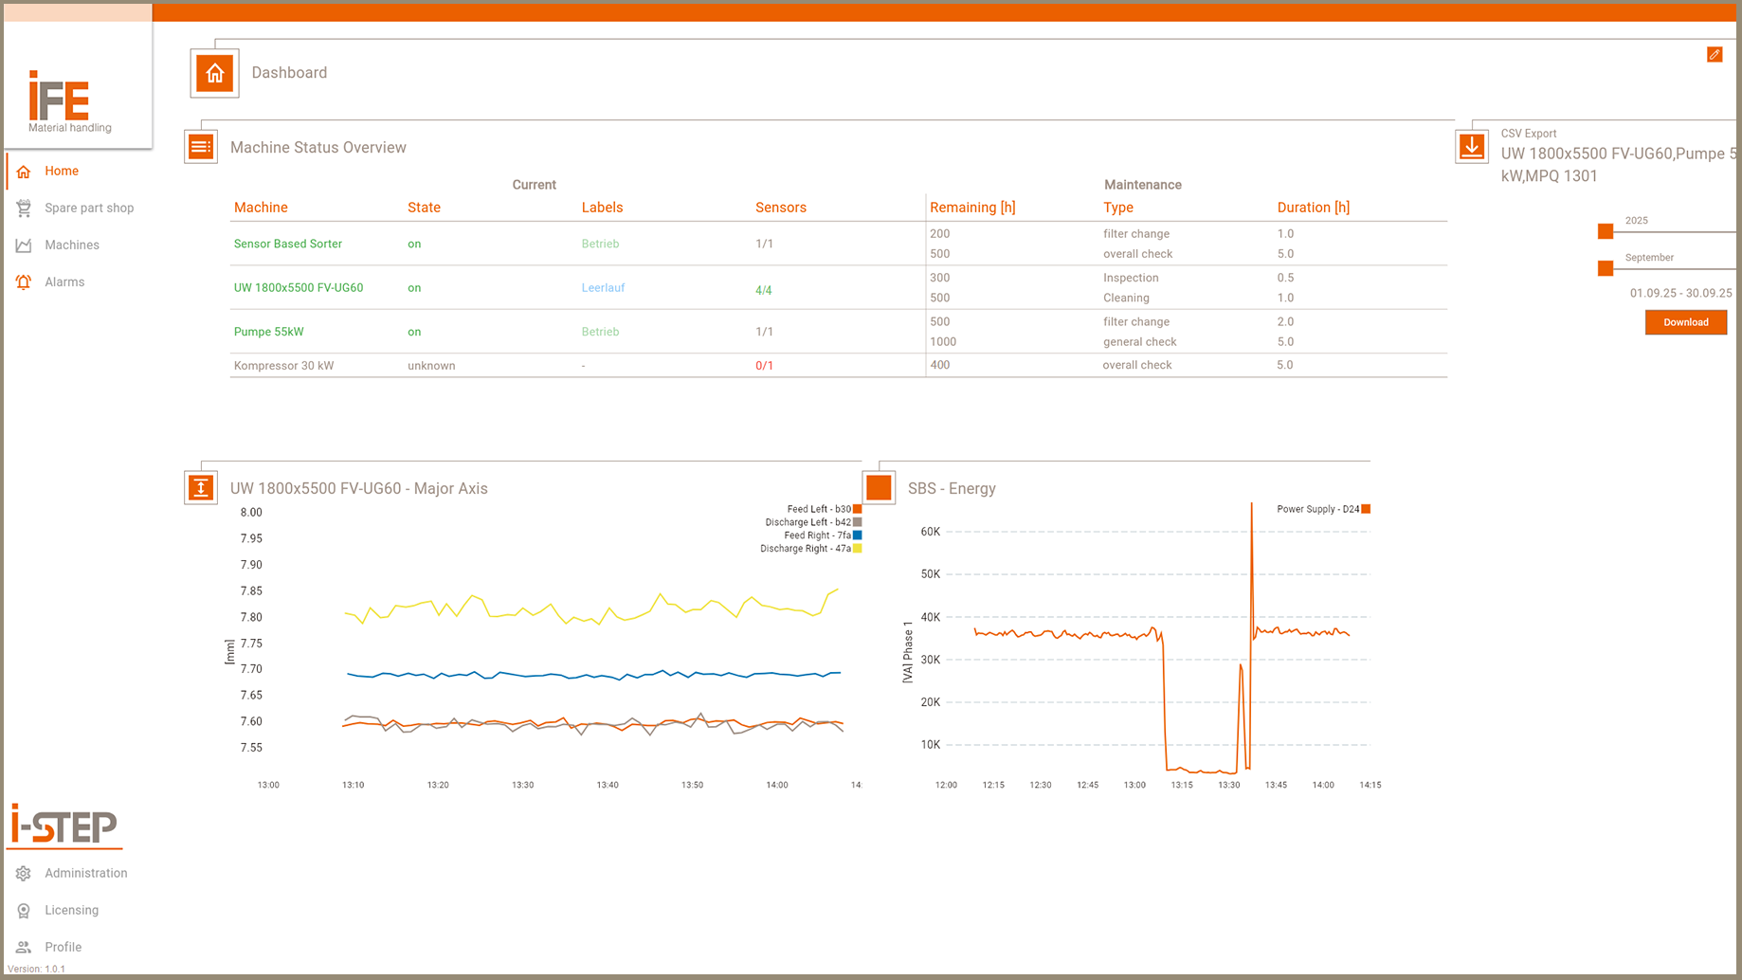This screenshot has height=980, width=1742.
Task: Sort table by Remaining [h] column header
Action: tap(971, 208)
